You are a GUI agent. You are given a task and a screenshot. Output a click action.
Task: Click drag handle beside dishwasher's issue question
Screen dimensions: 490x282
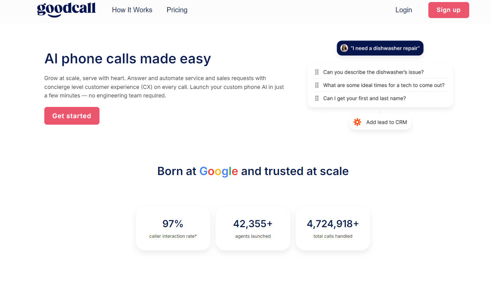tap(317, 72)
